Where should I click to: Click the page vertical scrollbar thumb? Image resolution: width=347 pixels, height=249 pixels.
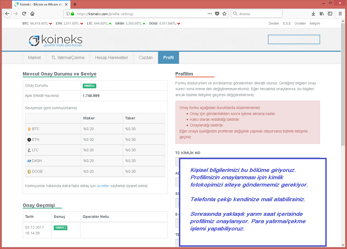(x=343, y=85)
